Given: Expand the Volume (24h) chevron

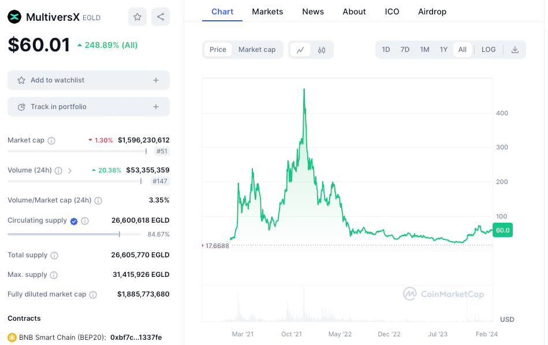Looking at the screenshot, I should [x=70, y=171].
